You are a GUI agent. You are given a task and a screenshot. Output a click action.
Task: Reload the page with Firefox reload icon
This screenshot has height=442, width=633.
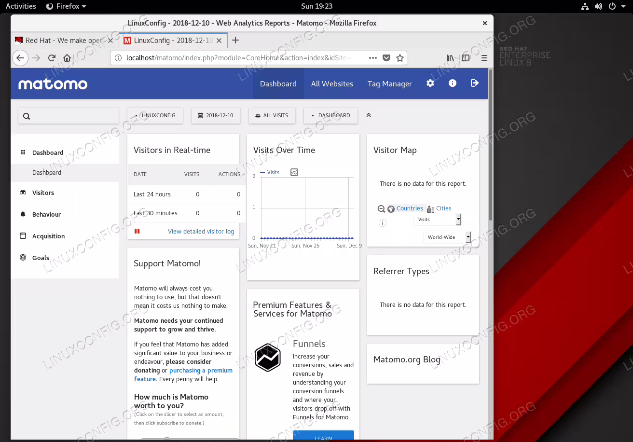click(x=52, y=58)
